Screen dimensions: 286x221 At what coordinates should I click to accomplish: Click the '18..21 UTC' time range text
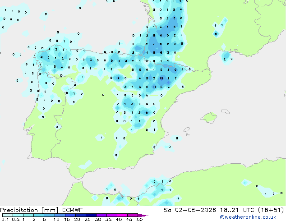point(237,210)
